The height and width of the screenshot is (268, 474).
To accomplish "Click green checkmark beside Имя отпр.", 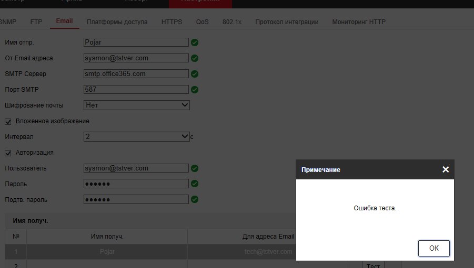I will 195,42.
